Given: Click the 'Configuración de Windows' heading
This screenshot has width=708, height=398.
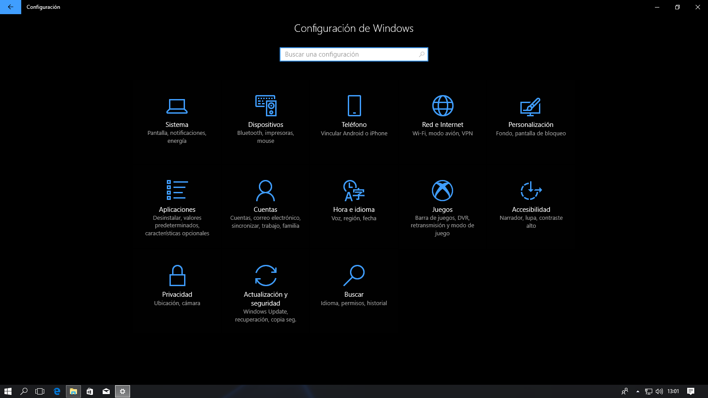Looking at the screenshot, I should 354,28.
